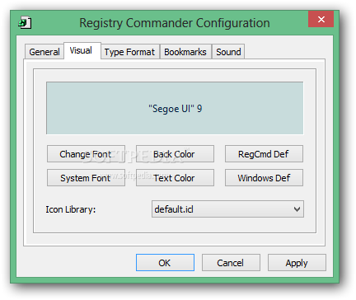Click the Registry Commander title bar icon
Viewport: 356px width, 300px height.
pos(25,22)
